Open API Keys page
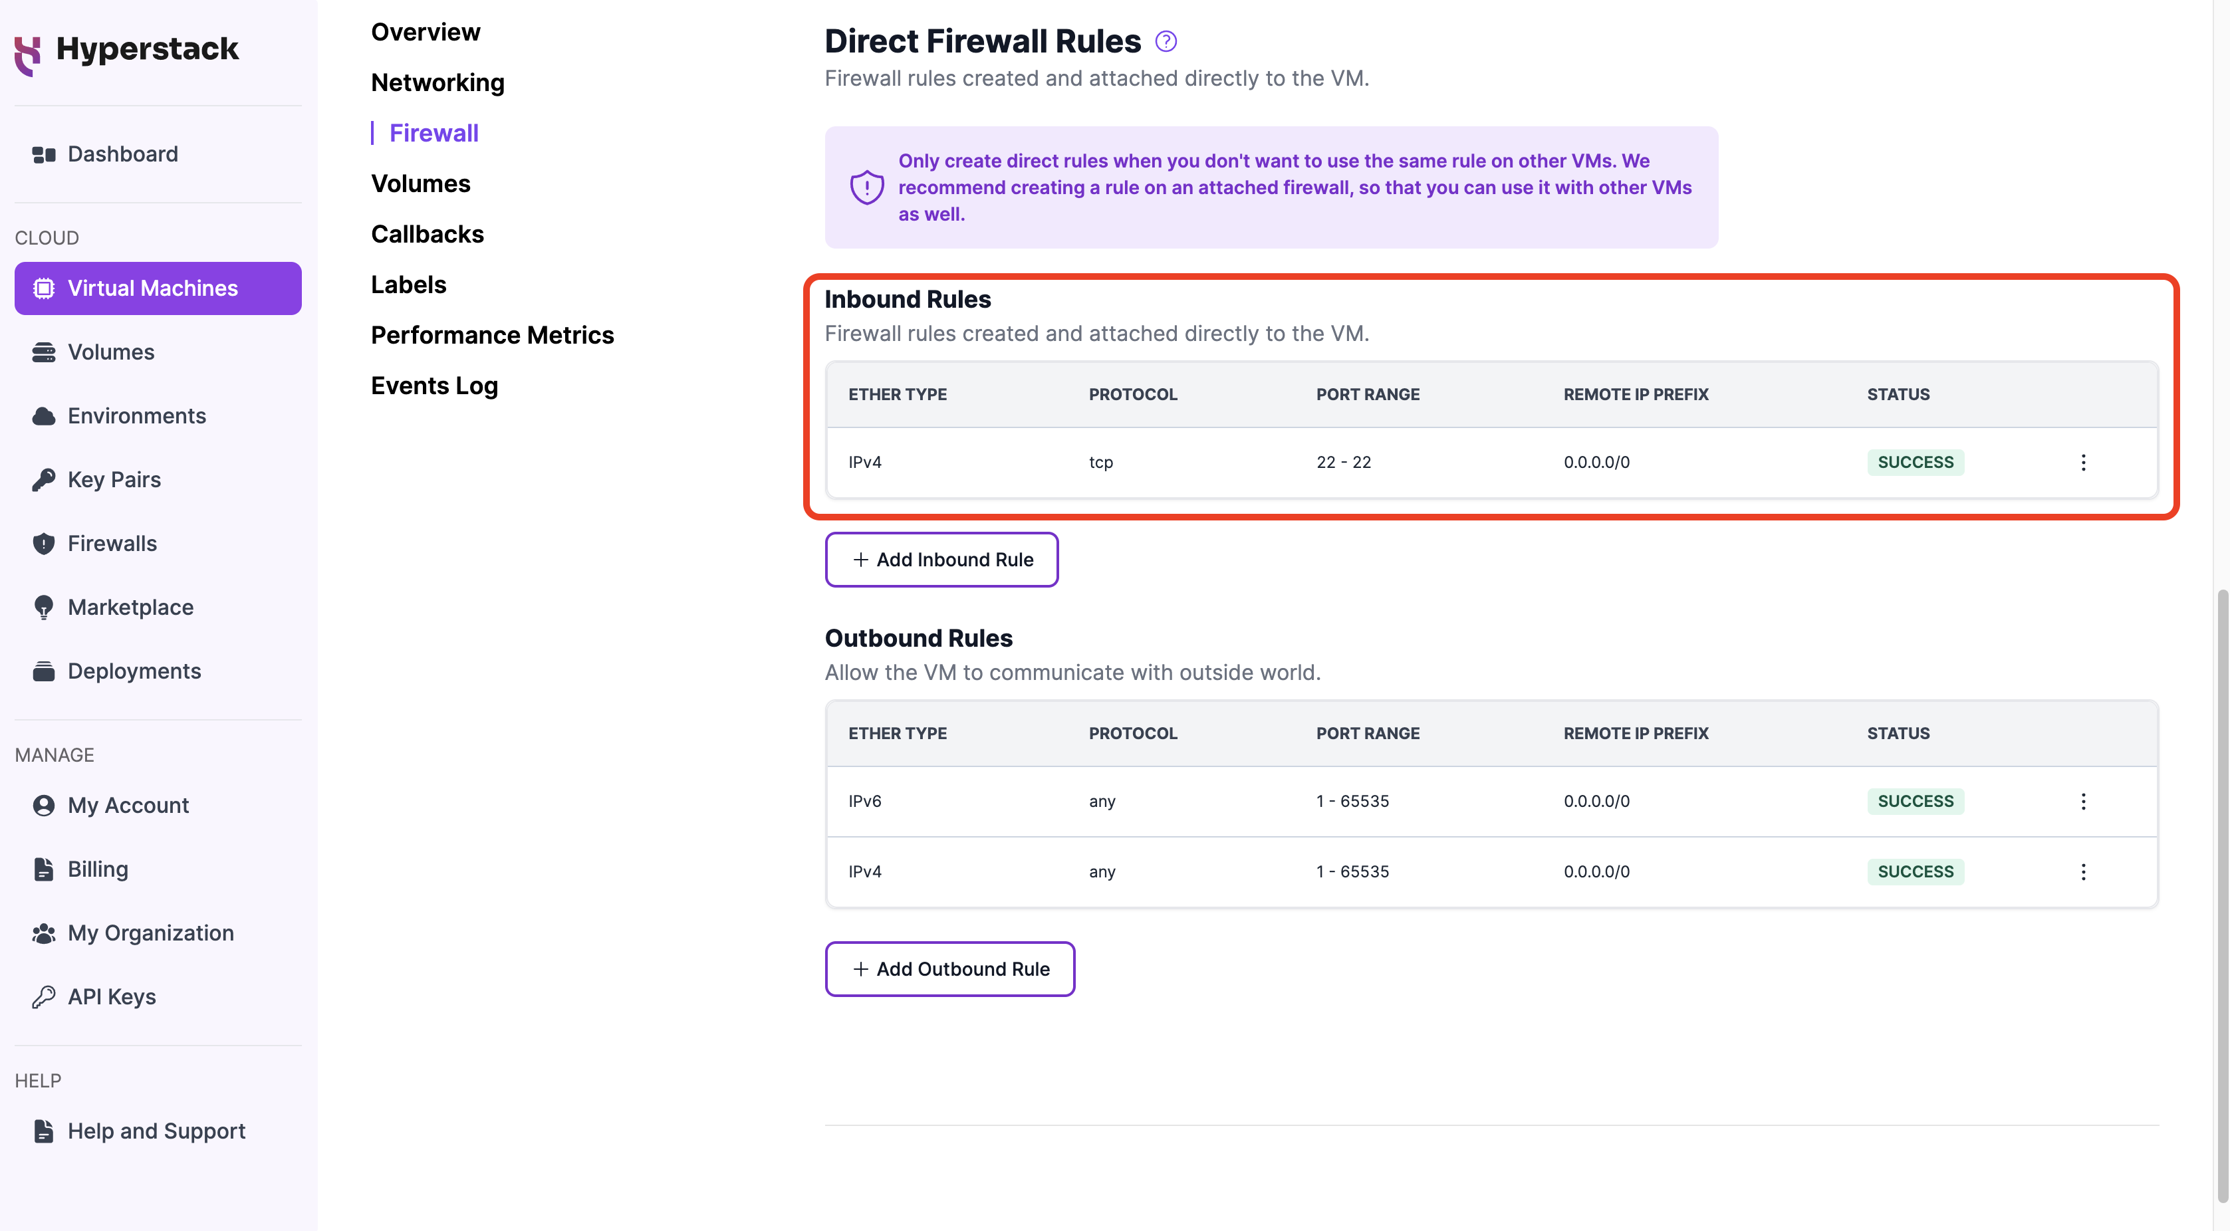This screenshot has height=1231, width=2230. coord(158,997)
